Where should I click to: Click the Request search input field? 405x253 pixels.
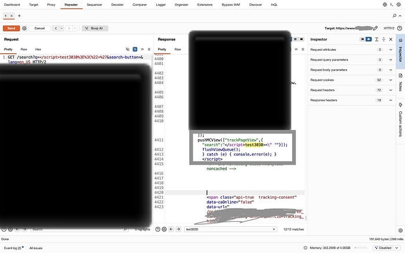[79, 229]
